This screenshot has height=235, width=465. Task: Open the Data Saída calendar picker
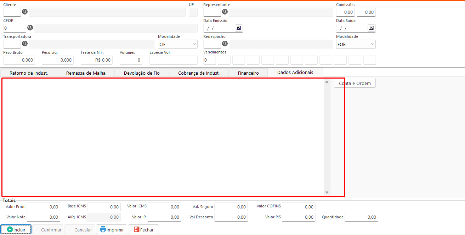(x=371, y=28)
